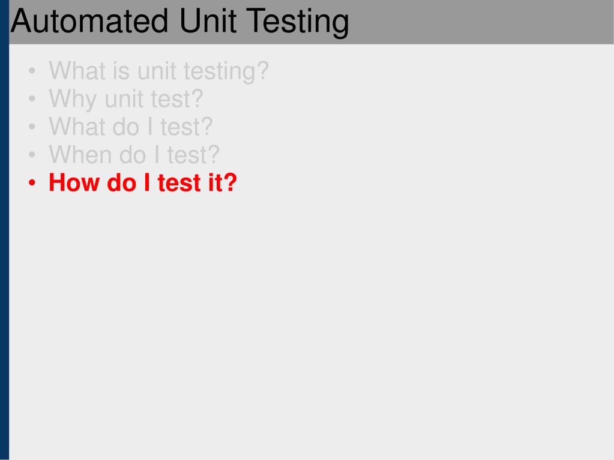Click the word "When" in the fourth bullet
The image size is (614, 460).
point(80,155)
